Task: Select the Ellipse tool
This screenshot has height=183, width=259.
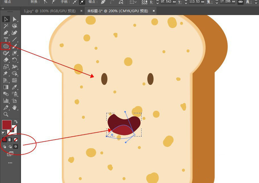Action: point(6,46)
